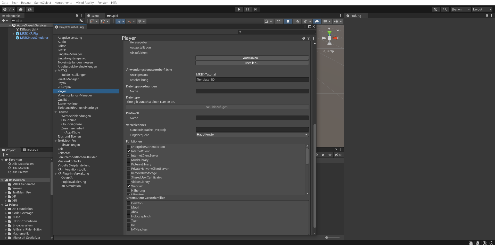Enable the Desktop device family
This screenshot has width=495, height=245.
pos(129,203)
